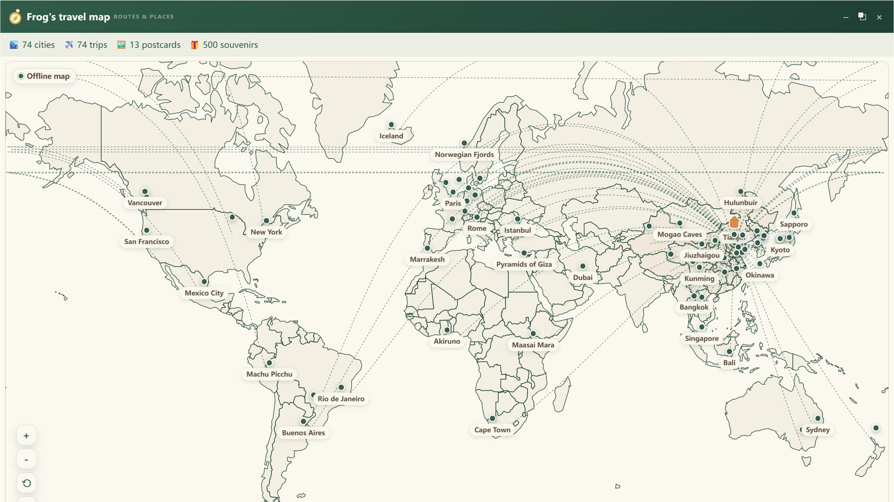
Task: Click the airplane trips icon
Action: [69, 45]
